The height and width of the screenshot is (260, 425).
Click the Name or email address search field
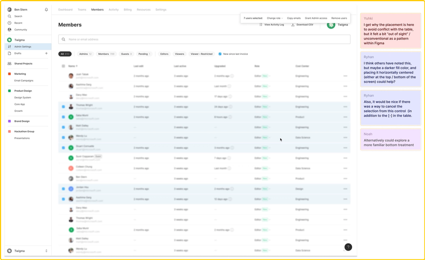point(205,39)
